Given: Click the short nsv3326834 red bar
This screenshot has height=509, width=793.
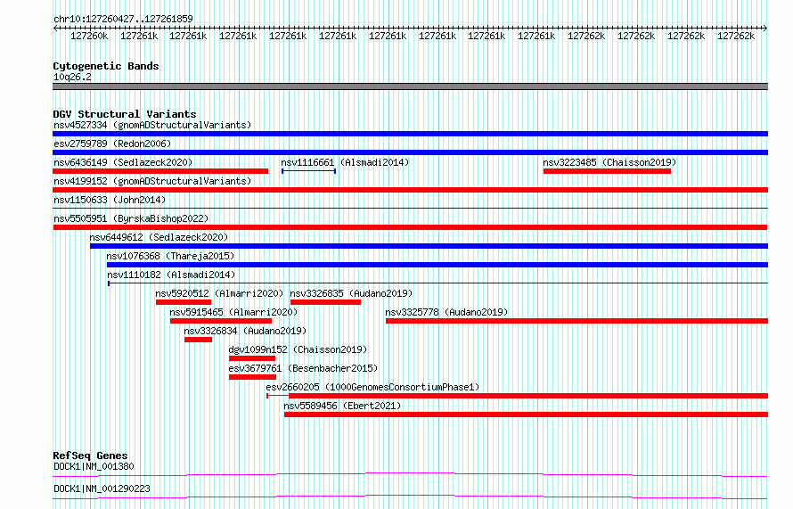Looking at the screenshot, I should coord(198,340).
